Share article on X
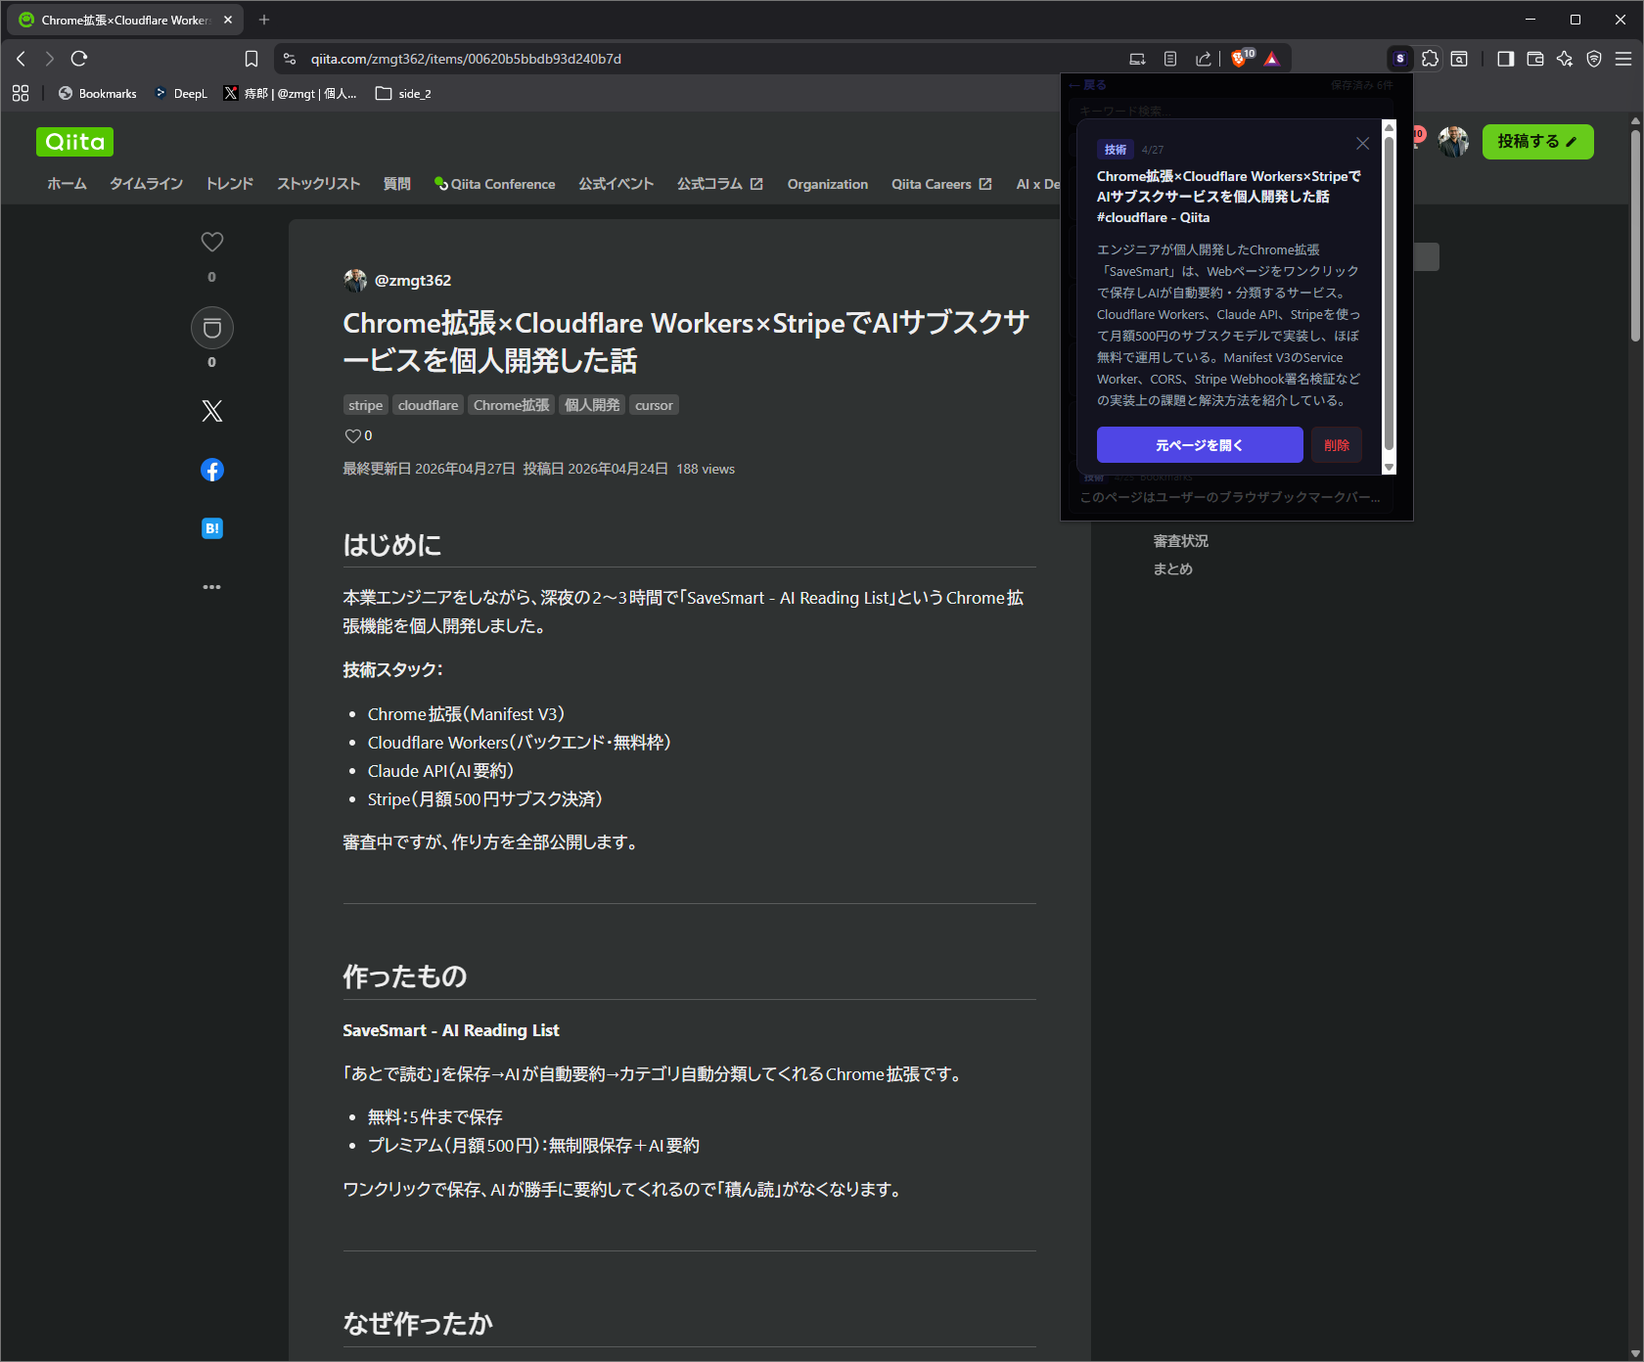 (x=212, y=411)
